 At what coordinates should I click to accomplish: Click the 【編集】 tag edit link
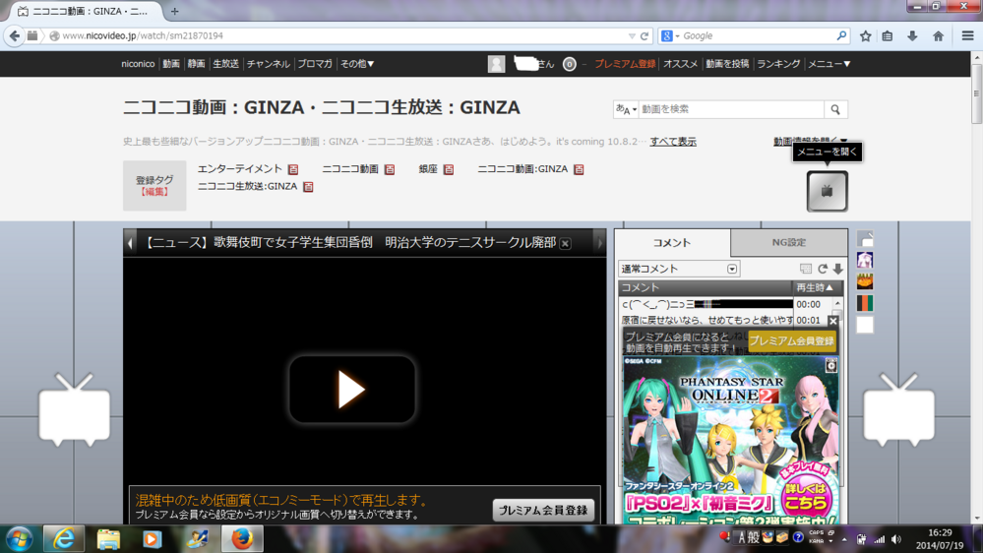[154, 192]
